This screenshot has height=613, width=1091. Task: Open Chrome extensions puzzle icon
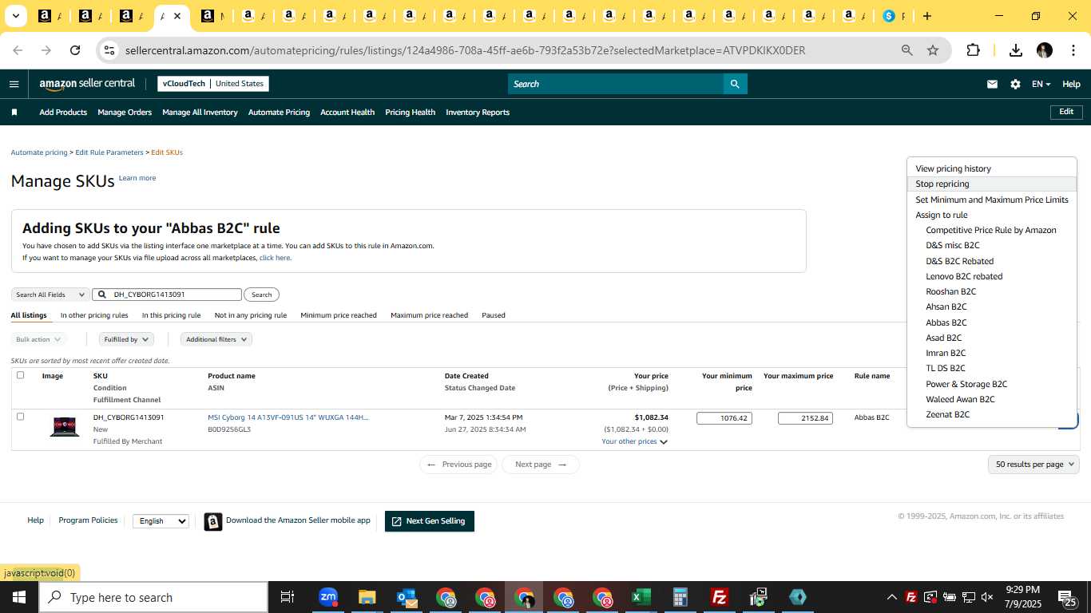[973, 50]
